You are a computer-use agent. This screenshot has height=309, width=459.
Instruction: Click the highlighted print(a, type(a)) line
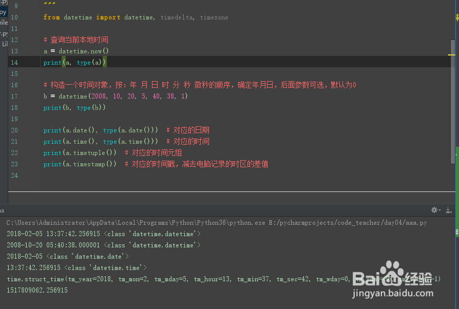[74, 62]
